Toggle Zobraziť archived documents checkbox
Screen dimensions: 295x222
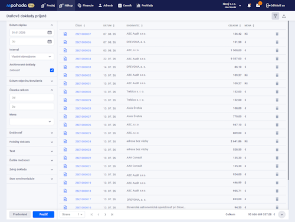[x=52, y=70]
